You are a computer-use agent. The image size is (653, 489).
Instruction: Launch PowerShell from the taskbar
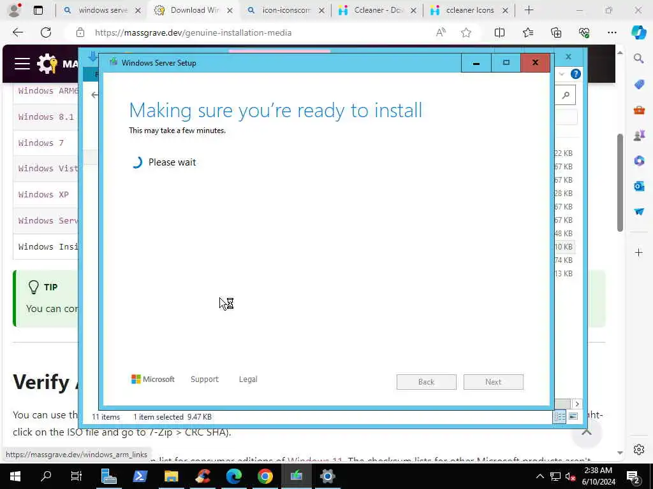click(x=140, y=476)
